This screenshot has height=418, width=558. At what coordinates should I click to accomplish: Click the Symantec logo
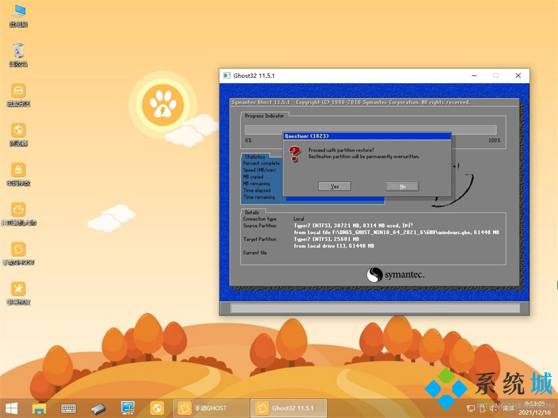pos(395,274)
